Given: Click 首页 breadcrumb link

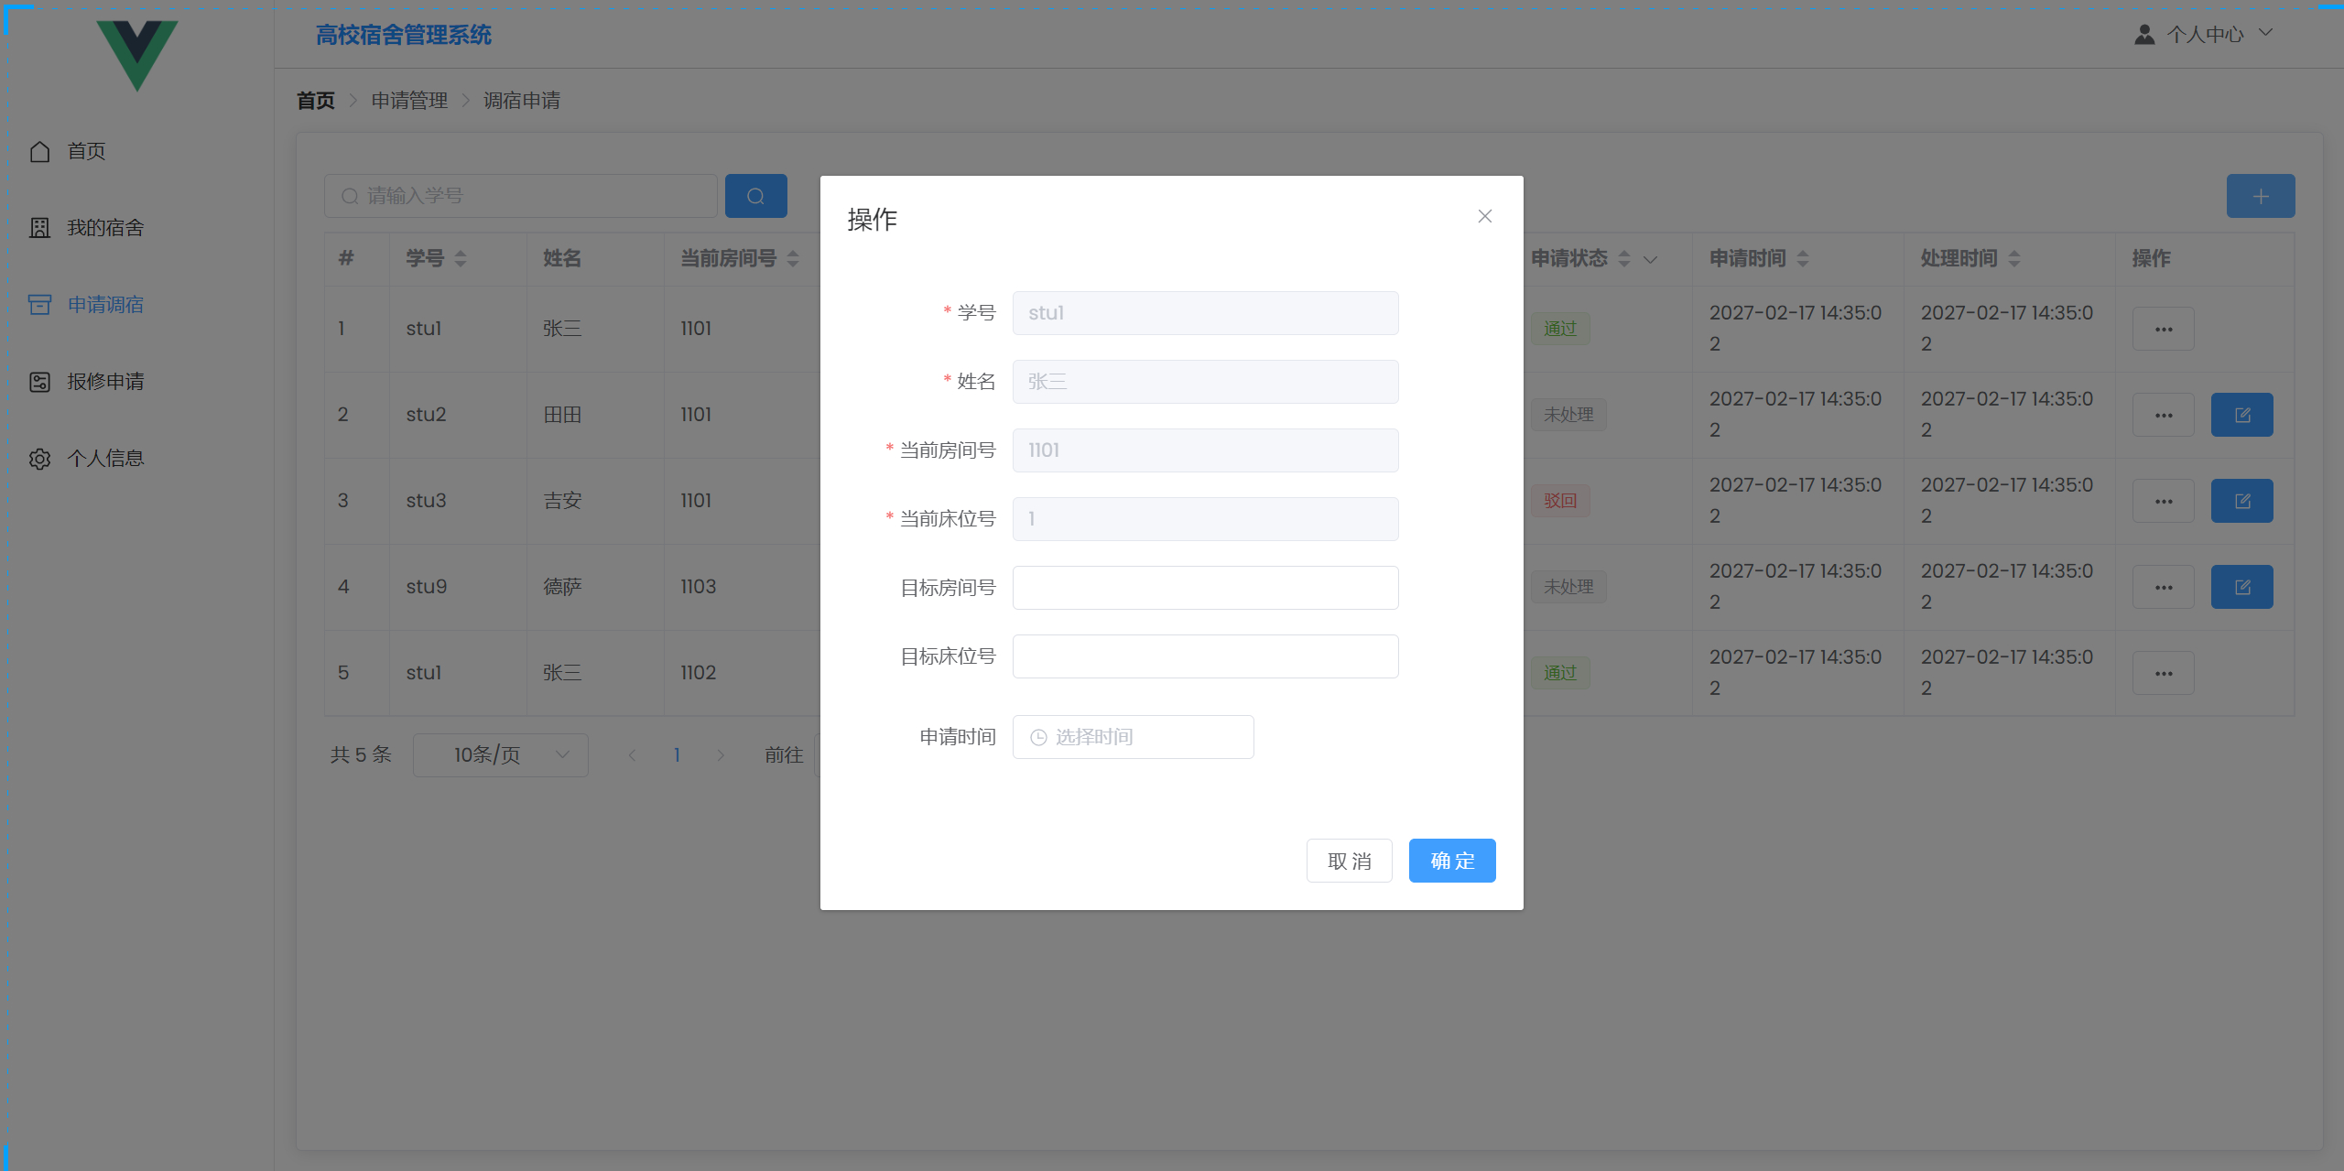Looking at the screenshot, I should [316, 101].
